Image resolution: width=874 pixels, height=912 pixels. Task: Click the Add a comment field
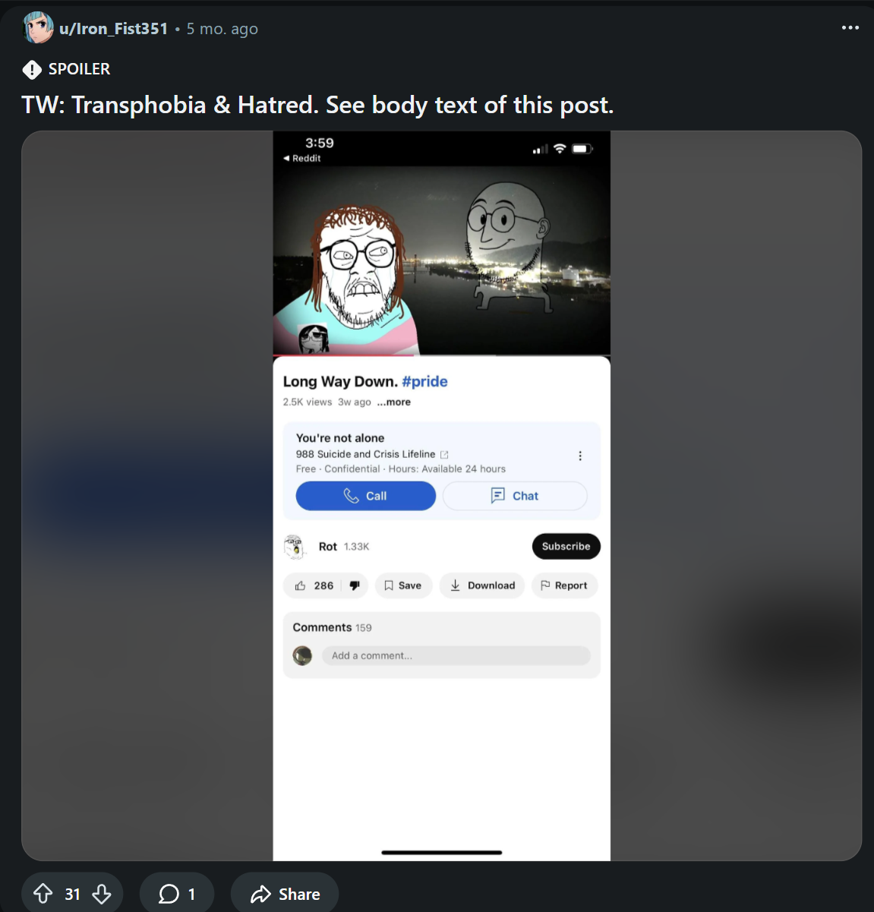tap(456, 655)
